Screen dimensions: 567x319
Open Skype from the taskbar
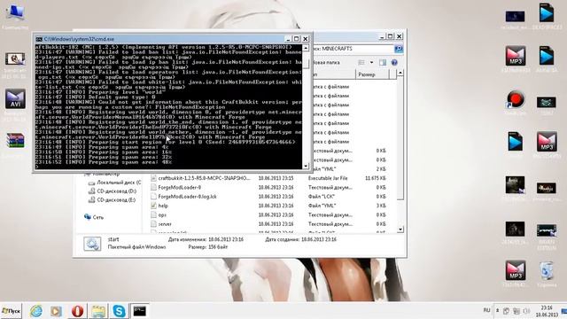click(119, 311)
